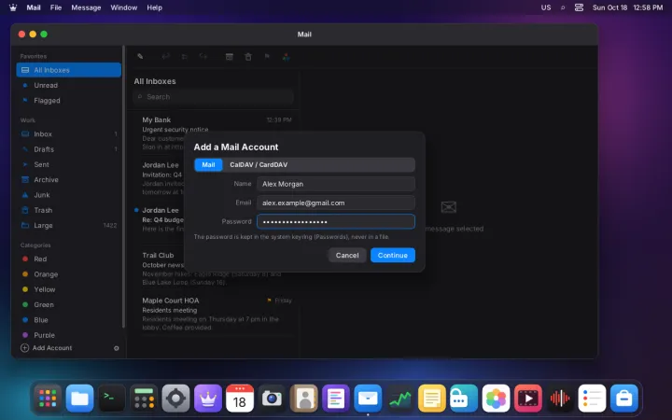
Task: Open the blue store bag icon in dock
Action: pos(624,399)
